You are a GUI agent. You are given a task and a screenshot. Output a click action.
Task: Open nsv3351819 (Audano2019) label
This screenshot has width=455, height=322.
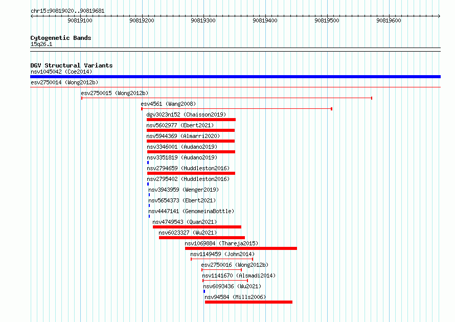(x=182, y=157)
